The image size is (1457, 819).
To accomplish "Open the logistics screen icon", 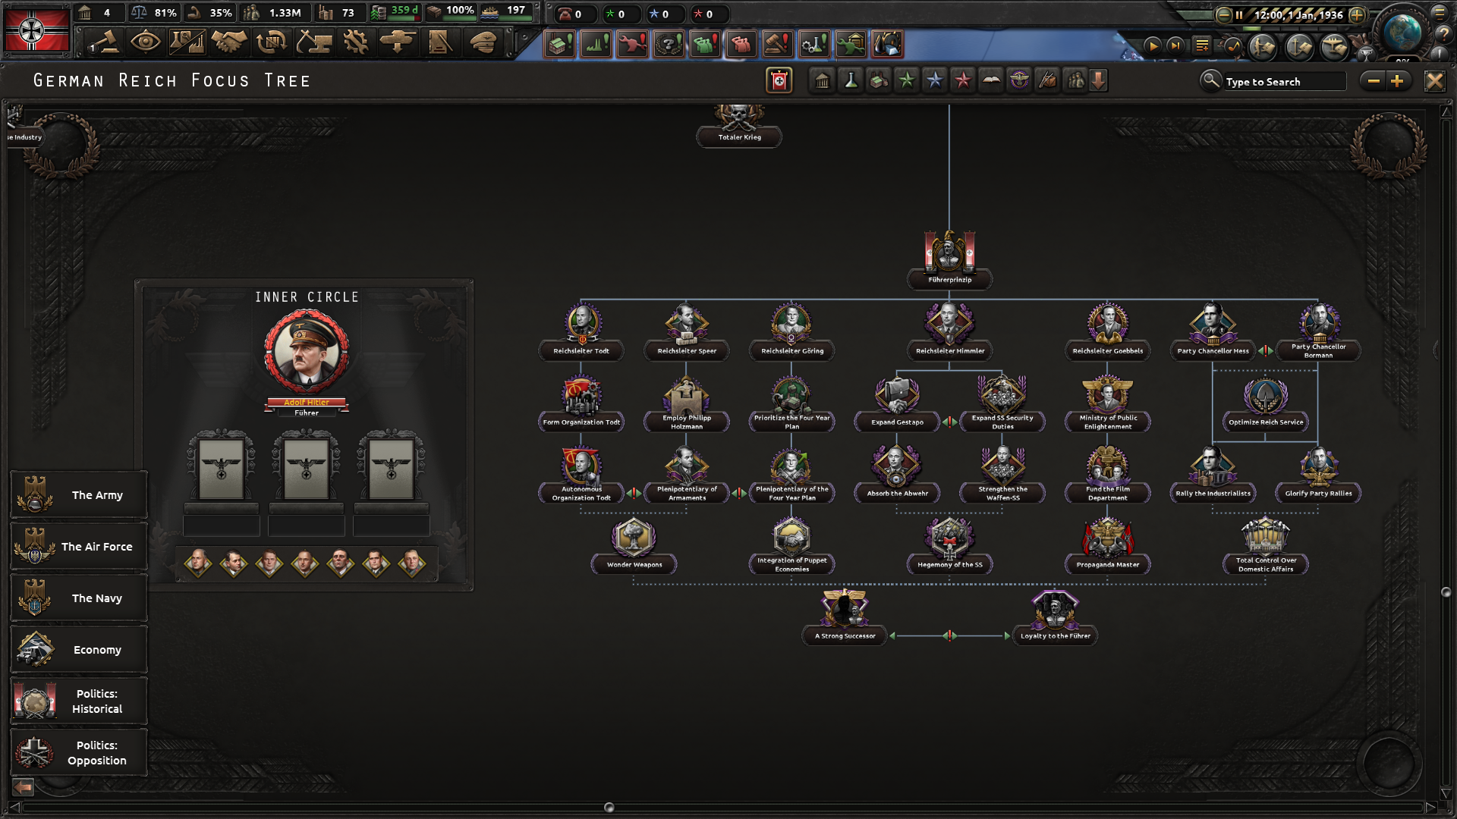I will point(440,42).
